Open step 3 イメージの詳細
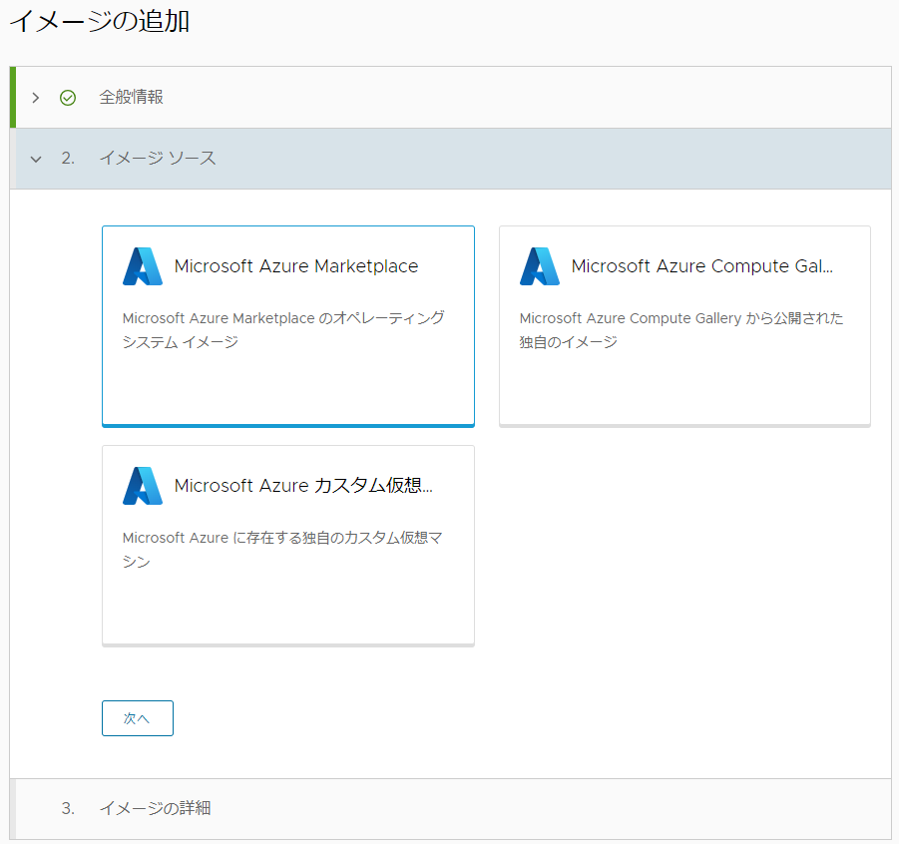The height and width of the screenshot is (844, 899). (x=453, y=808)
